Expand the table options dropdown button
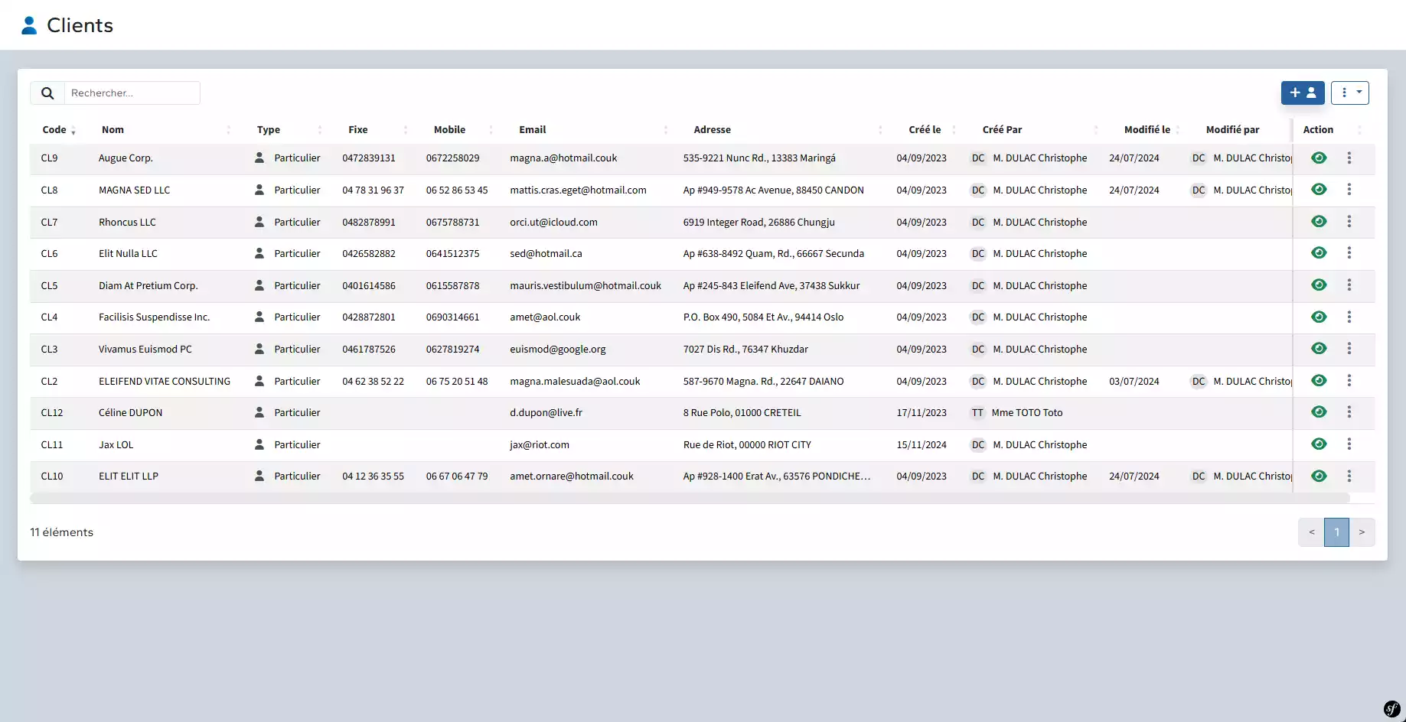The image size is (1406, 722). pyautogui.click(x=1349, y=93)
